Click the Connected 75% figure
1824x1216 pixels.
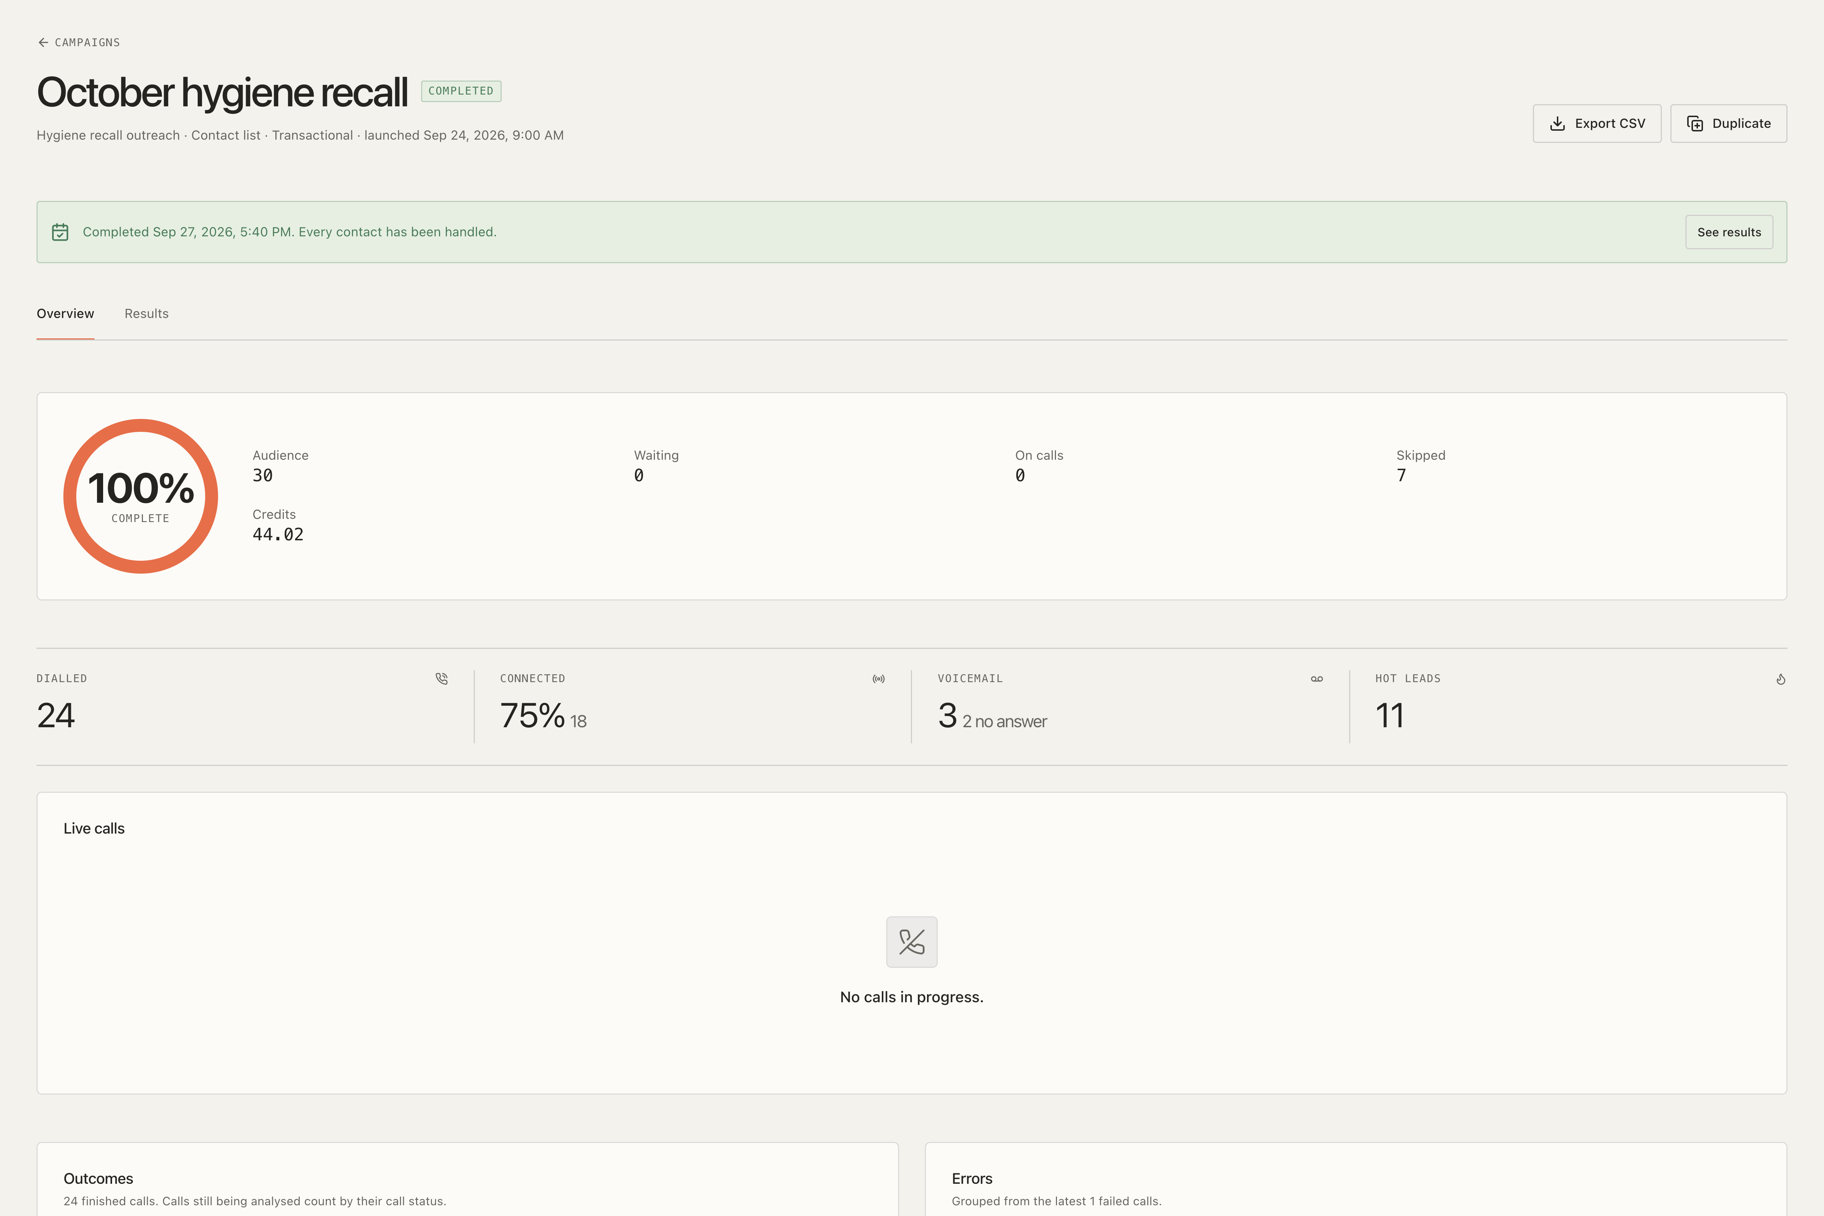coord(532,715)
